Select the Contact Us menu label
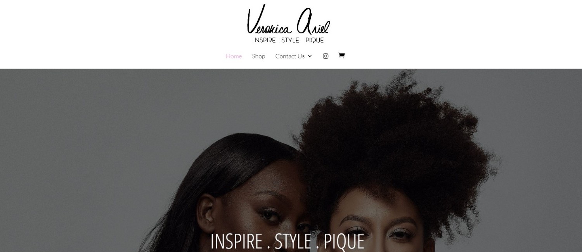The image size is (582, 252). point(290,56)
